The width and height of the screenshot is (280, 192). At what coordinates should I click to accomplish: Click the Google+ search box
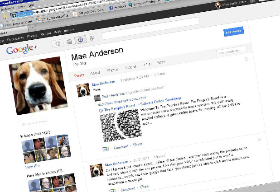point(150,28)
